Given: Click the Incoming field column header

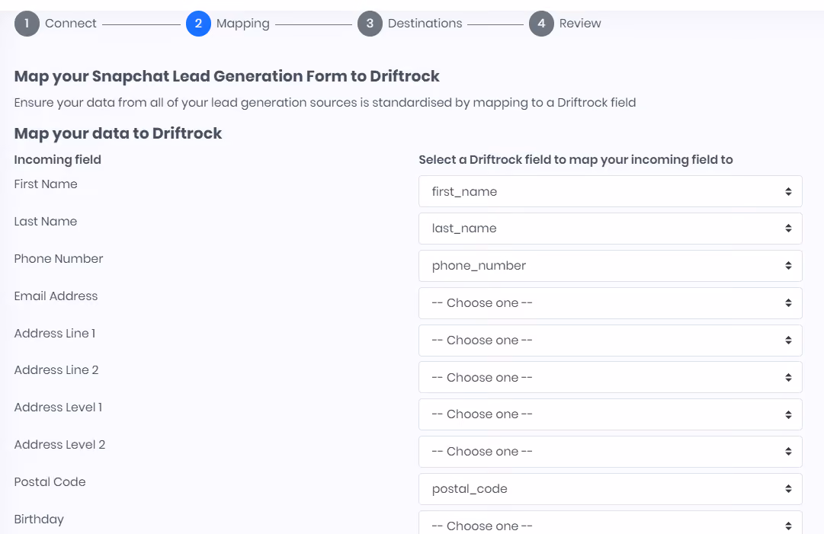Looking at the screenshot, I should [x=57, y=160].
